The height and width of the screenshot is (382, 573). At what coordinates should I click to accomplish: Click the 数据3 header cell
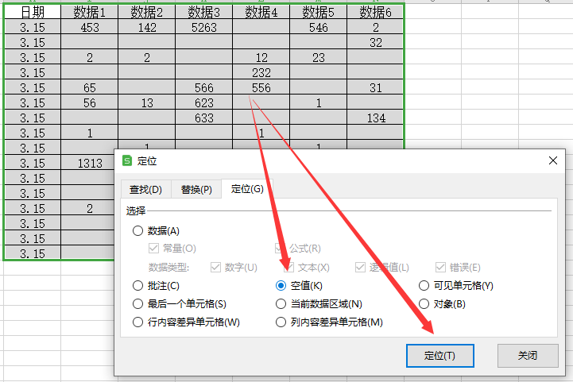click(x=204, y=12)
